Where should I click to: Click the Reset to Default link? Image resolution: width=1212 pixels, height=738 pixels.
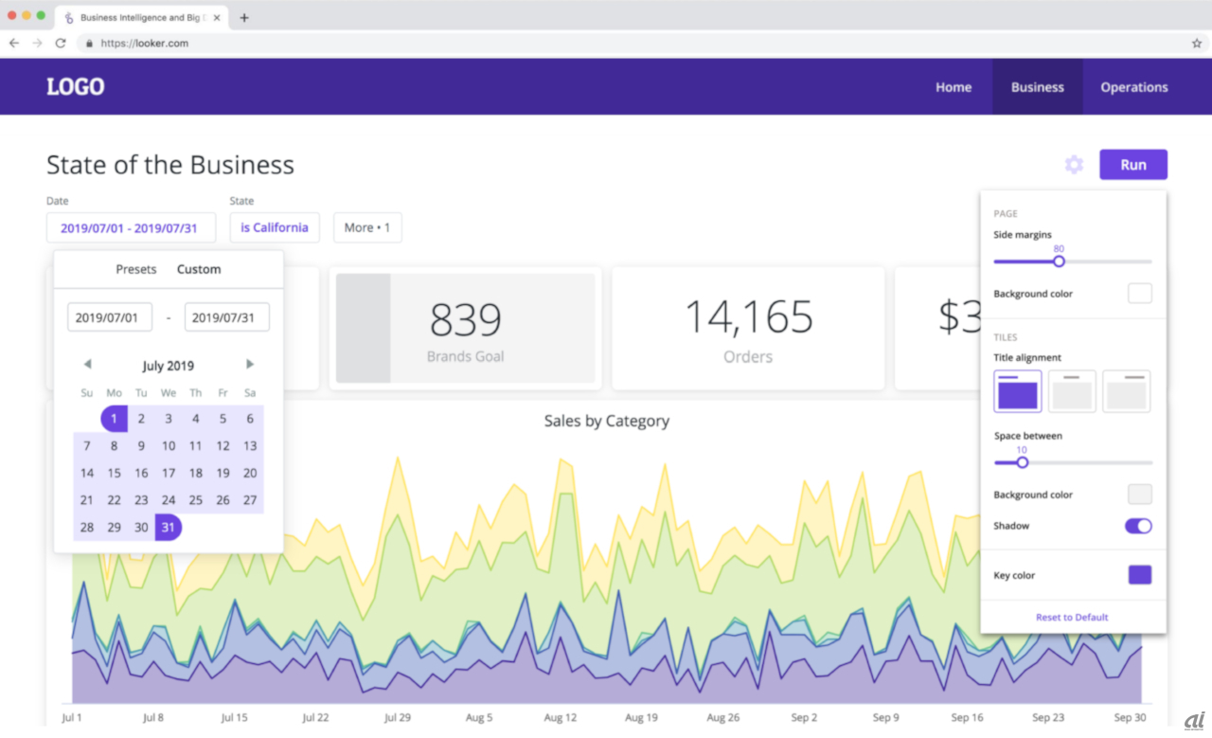(x=1072, y=618)
